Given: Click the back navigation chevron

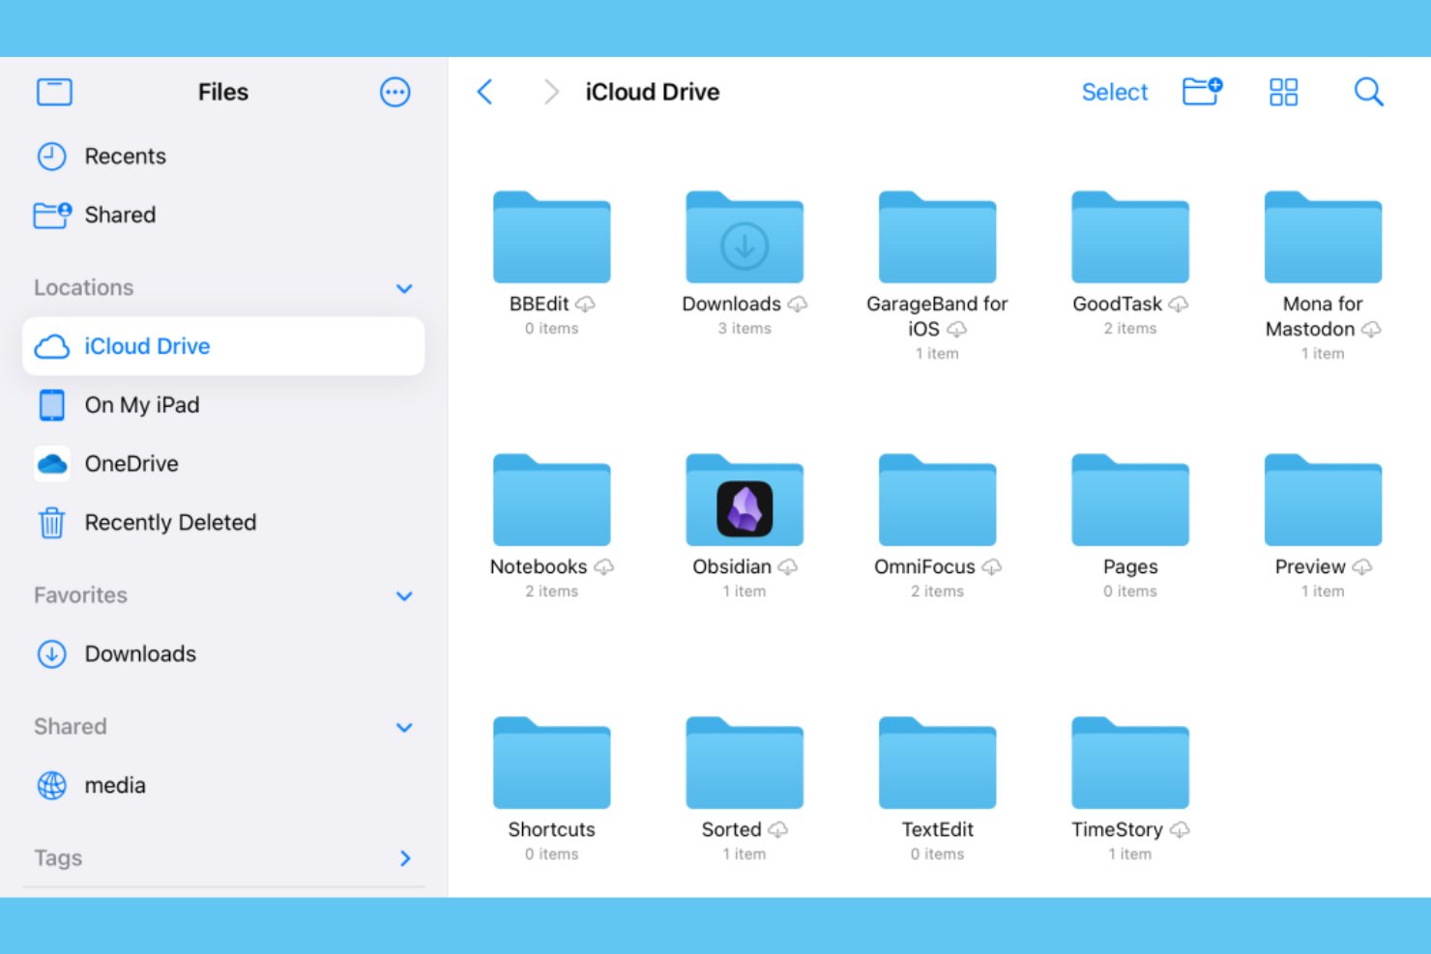Looking at the screenshot, I should tap(484, 92).
